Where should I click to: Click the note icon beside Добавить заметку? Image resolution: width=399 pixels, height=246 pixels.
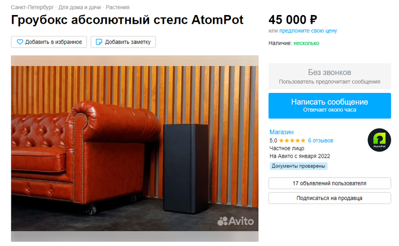[x=99, y=42]
